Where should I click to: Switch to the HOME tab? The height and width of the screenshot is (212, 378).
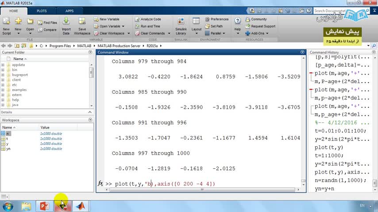(x=14, y=11)
